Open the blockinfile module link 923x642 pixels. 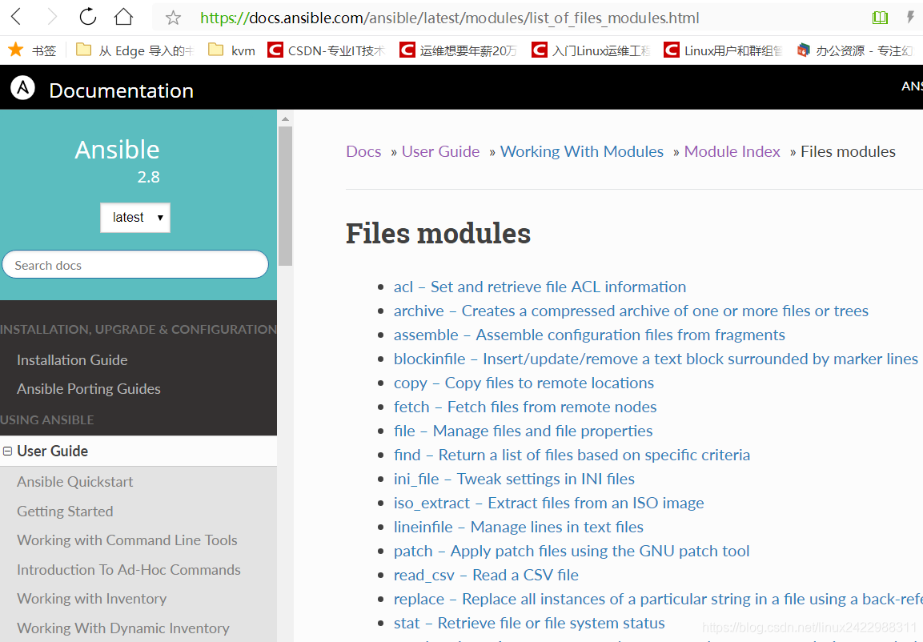(x=656, y=359)
